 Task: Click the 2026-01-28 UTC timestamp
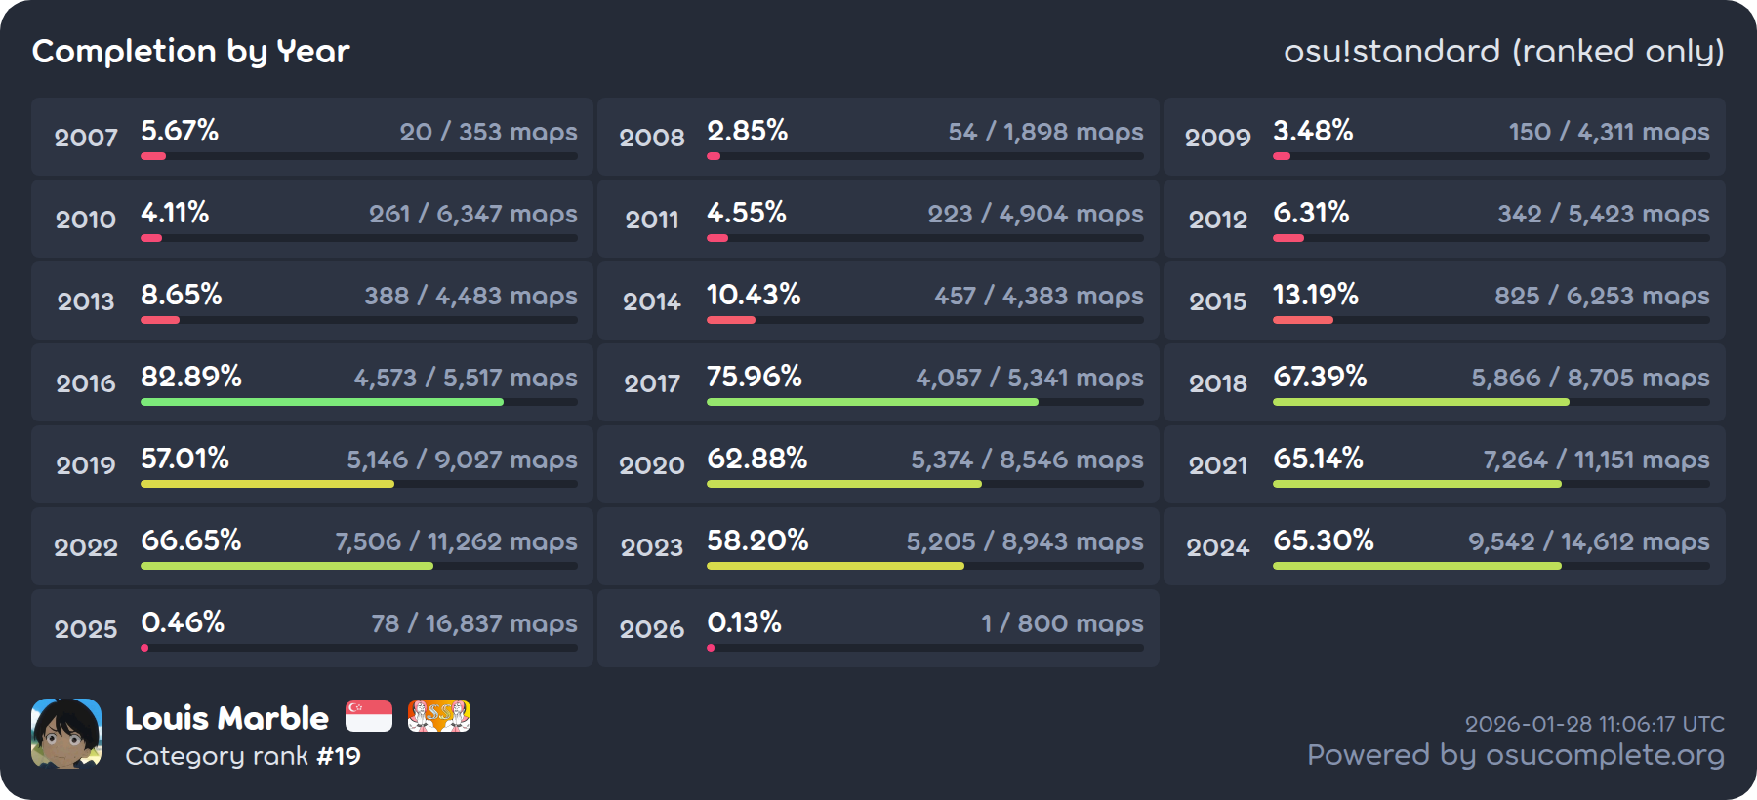(1594, 724)
